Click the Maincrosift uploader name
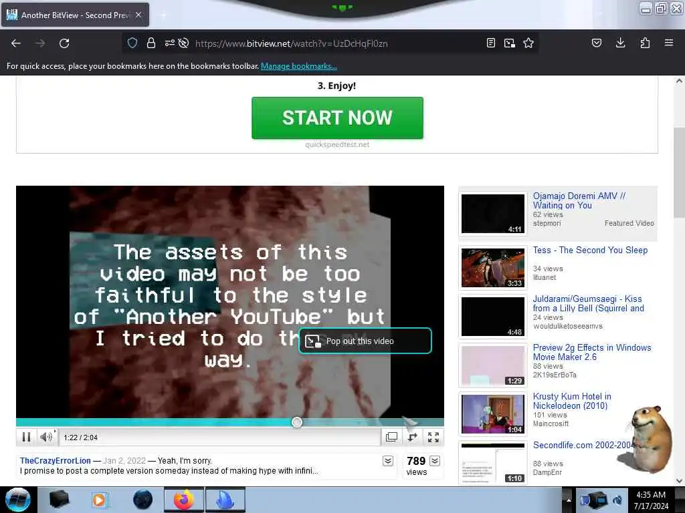The height and width of the screenshot is (513, 685). 551,423
